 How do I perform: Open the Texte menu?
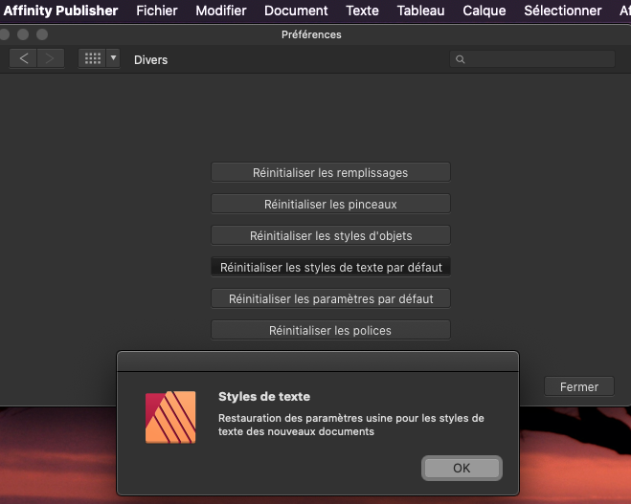(362, 11)
